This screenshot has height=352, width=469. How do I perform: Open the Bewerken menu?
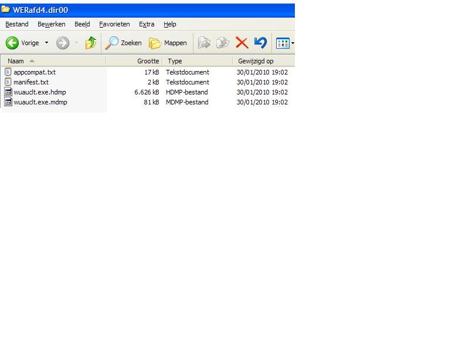coord(52,24)
